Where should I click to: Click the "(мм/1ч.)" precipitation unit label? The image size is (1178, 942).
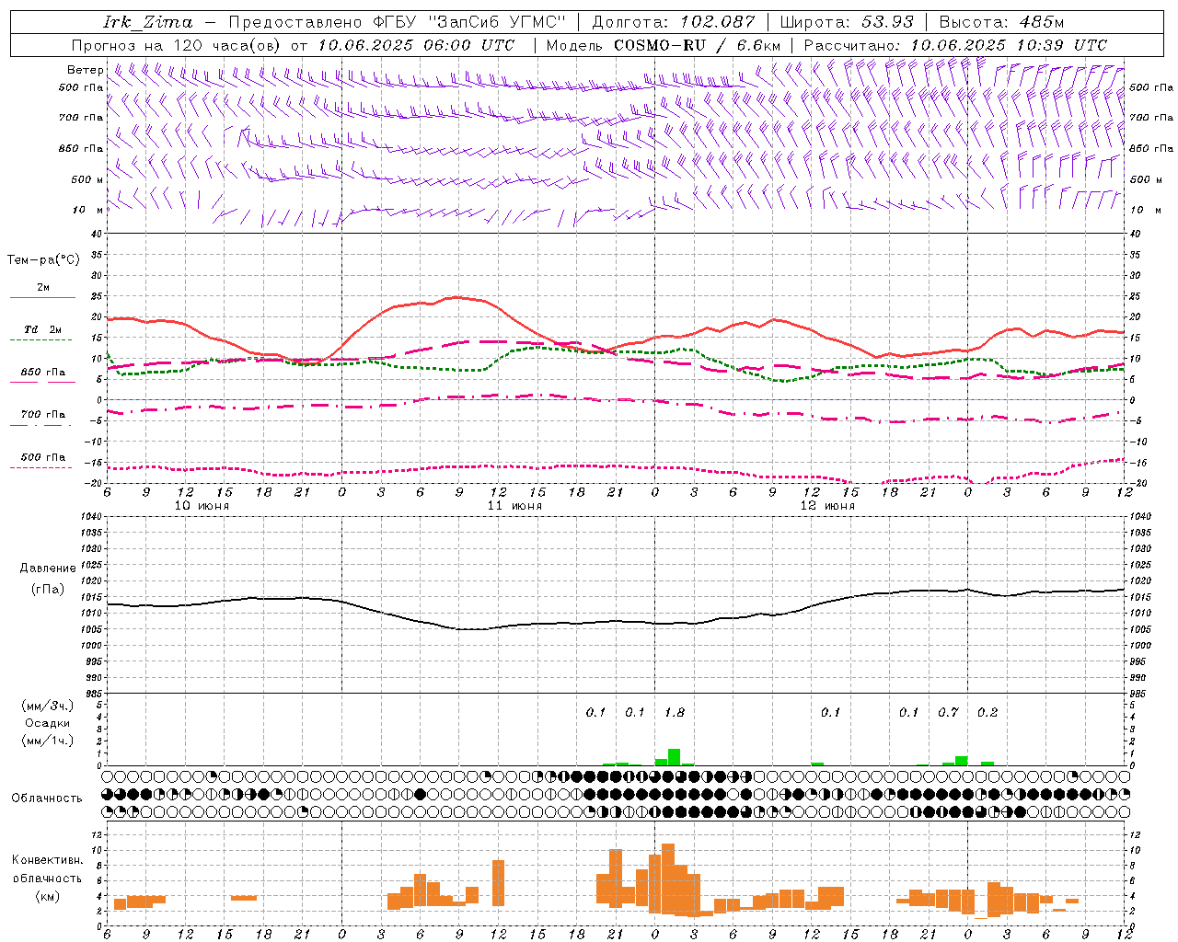(x=47, y=741)
